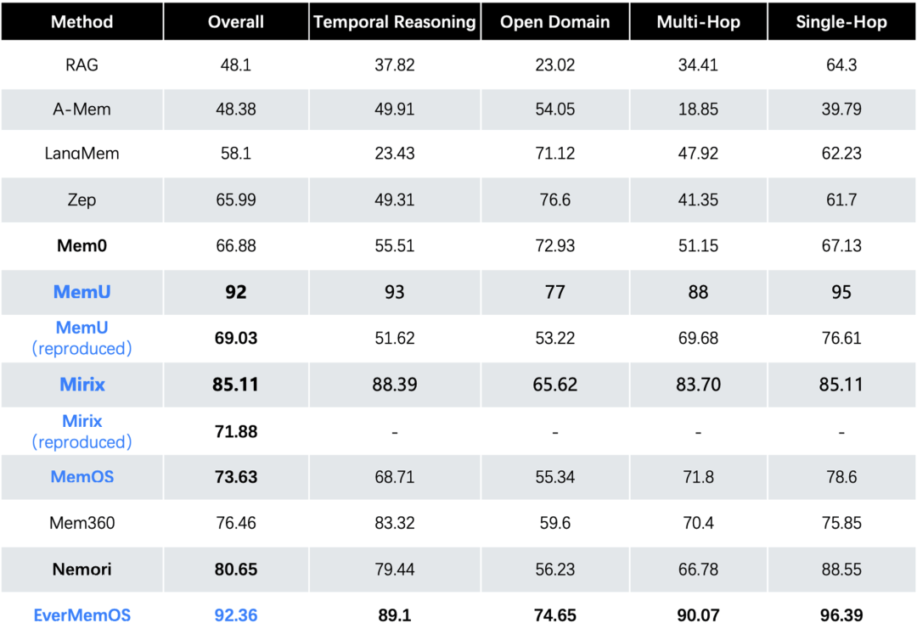Viewport: 917px width, 640px height.
Task: Select the Single-Hop column header
Action: [x=841, y=21]
